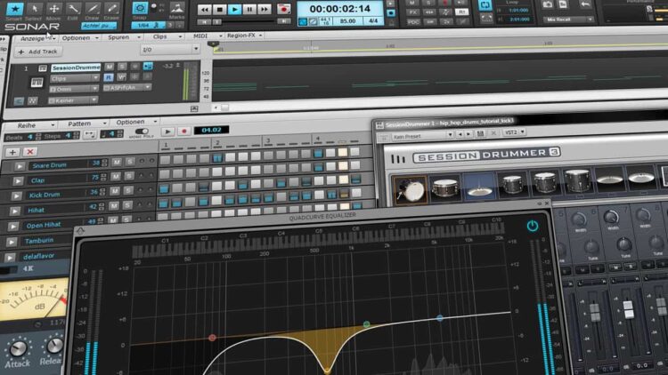The image size is (668, 375).
Task: Click the blue EQ band node
Action: click(439, 317)
